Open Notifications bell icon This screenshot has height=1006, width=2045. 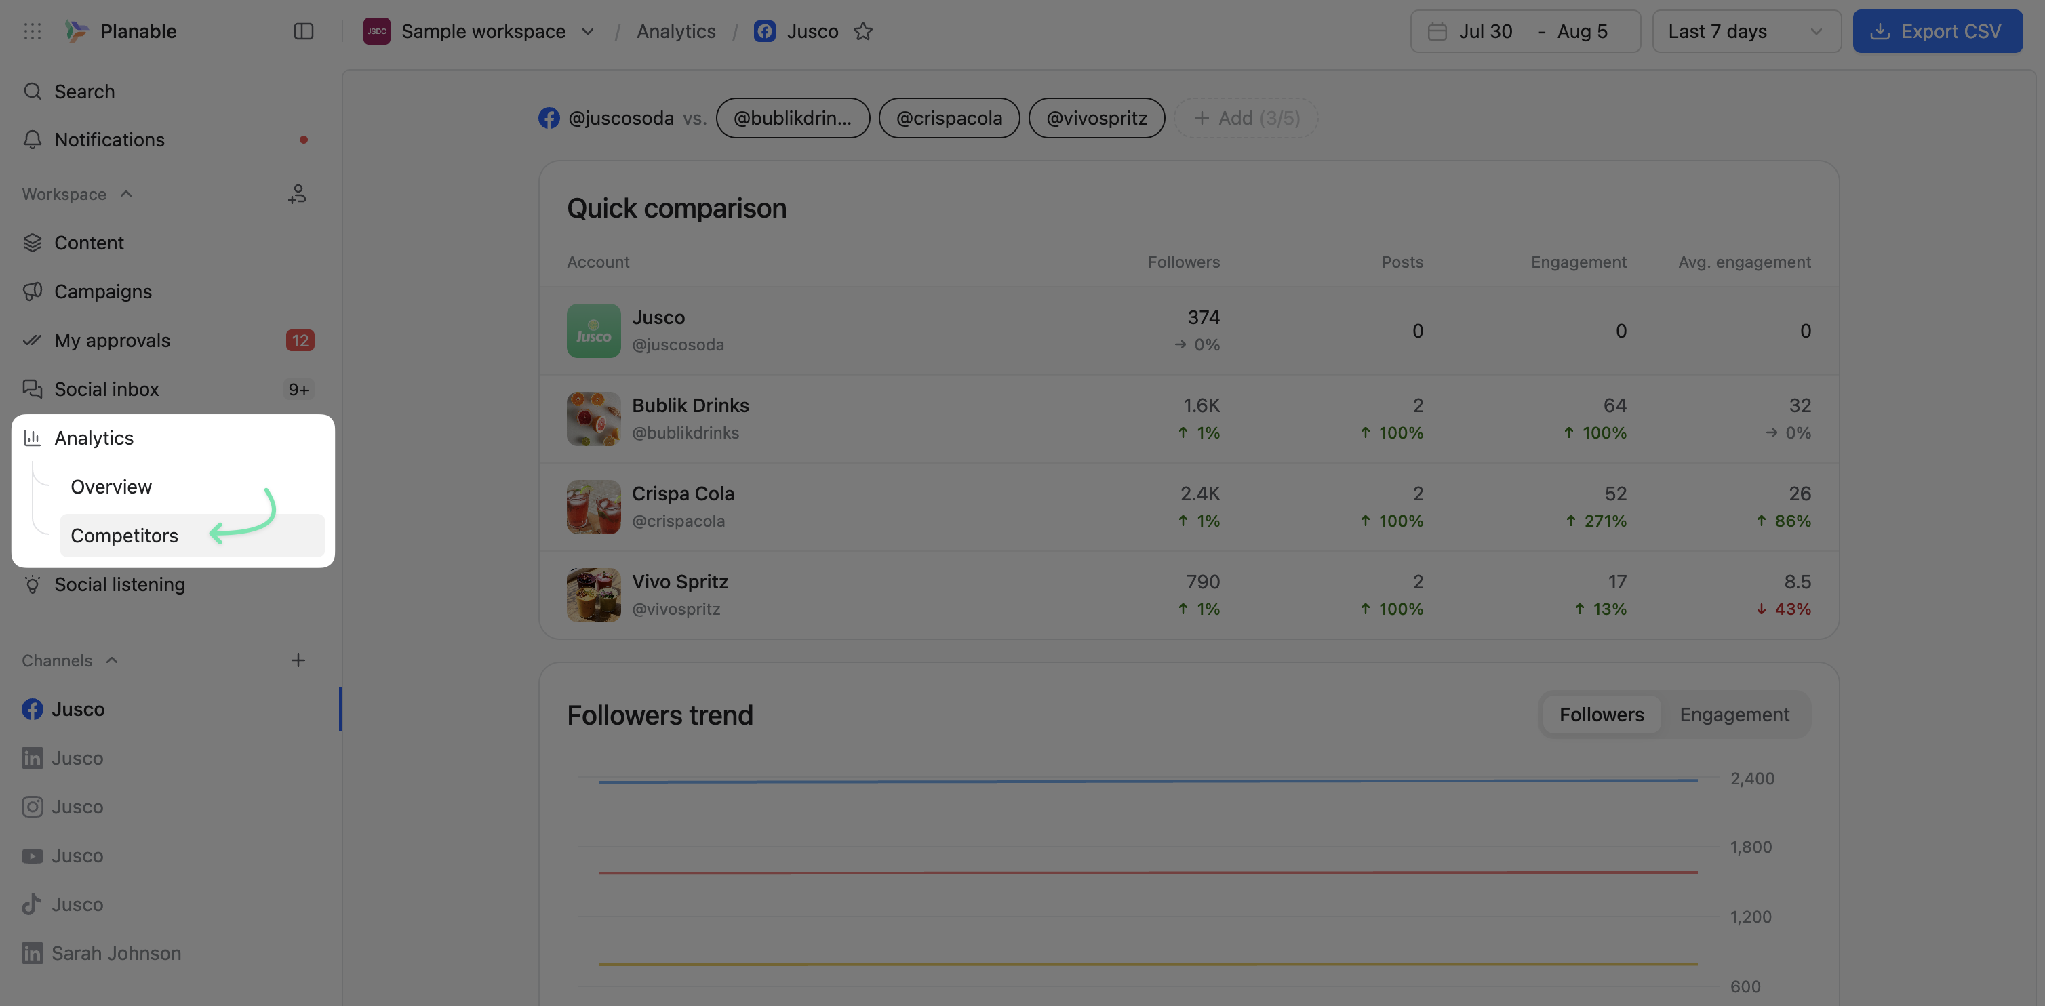(x=33, y=140)
